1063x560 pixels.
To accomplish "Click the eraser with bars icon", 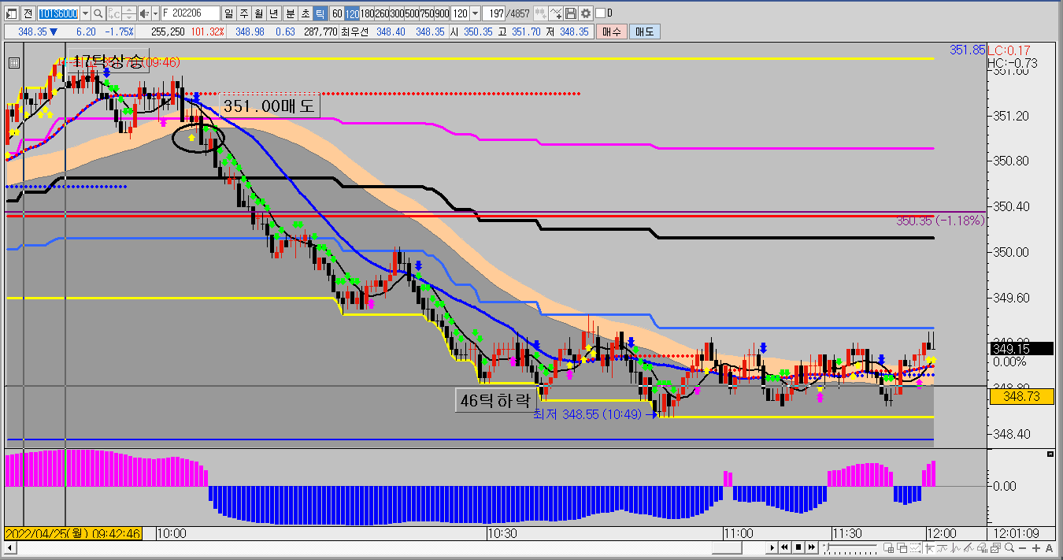I will 982,547.
